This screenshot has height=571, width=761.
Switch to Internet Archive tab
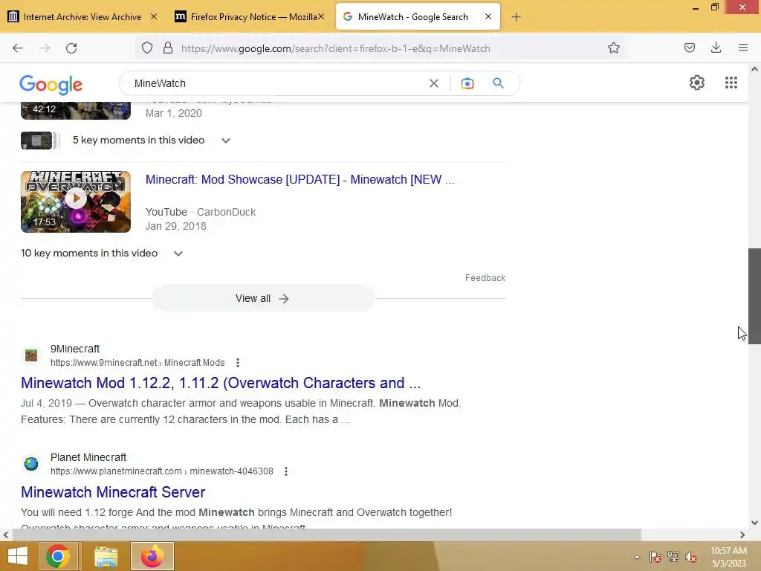[x=82, y=17]
